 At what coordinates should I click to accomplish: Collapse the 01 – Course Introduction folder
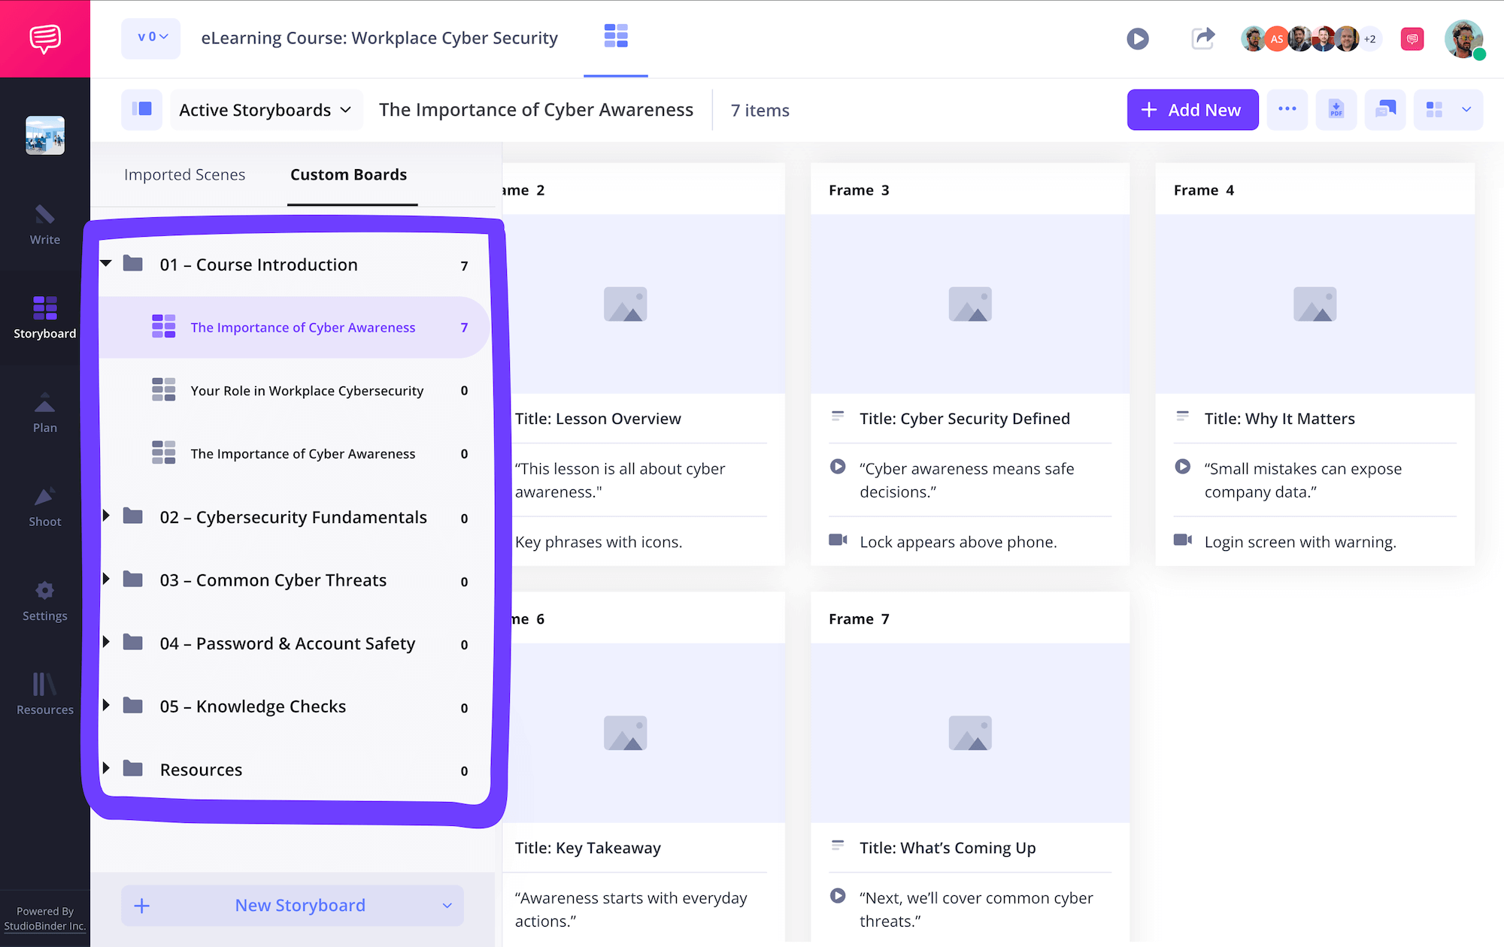tap(106, 264)
